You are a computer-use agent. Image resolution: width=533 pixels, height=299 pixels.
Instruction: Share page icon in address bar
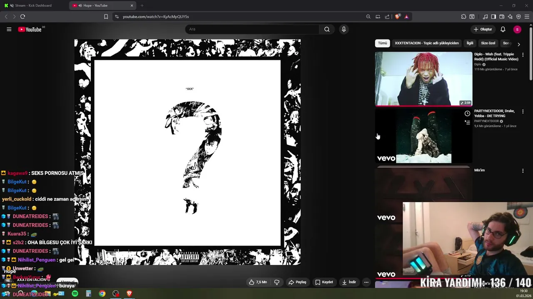387,17
